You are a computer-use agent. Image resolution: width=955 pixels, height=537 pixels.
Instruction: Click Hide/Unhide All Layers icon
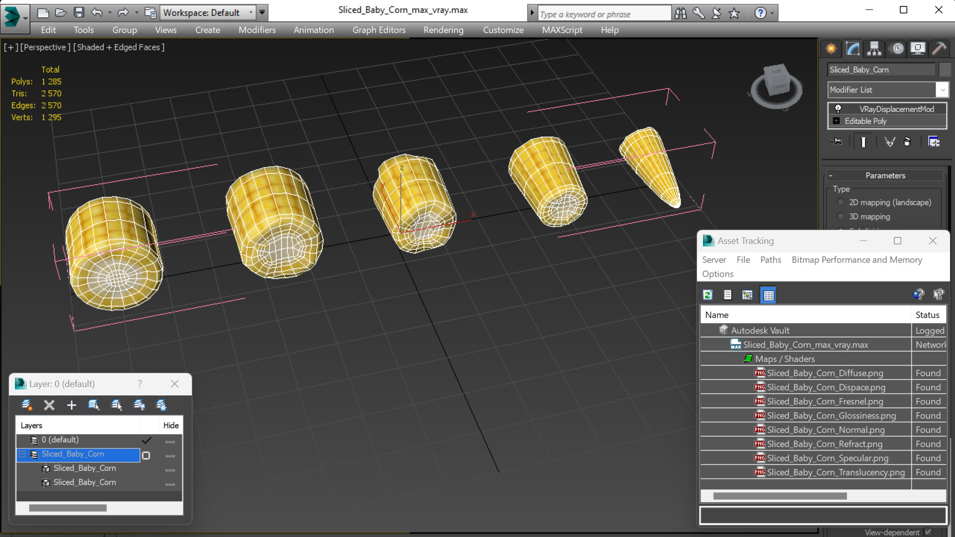tap(139, 405)
